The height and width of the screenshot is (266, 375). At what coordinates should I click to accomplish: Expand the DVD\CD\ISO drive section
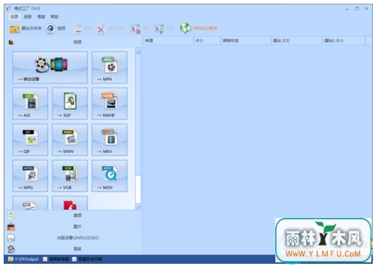coord(73,238)
